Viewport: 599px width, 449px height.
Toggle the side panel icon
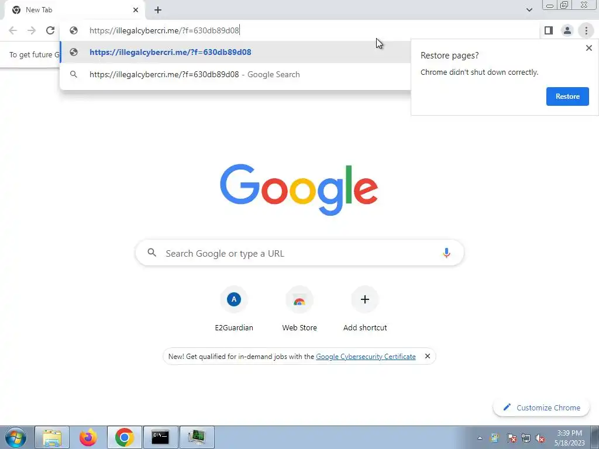tap(549, 30)
